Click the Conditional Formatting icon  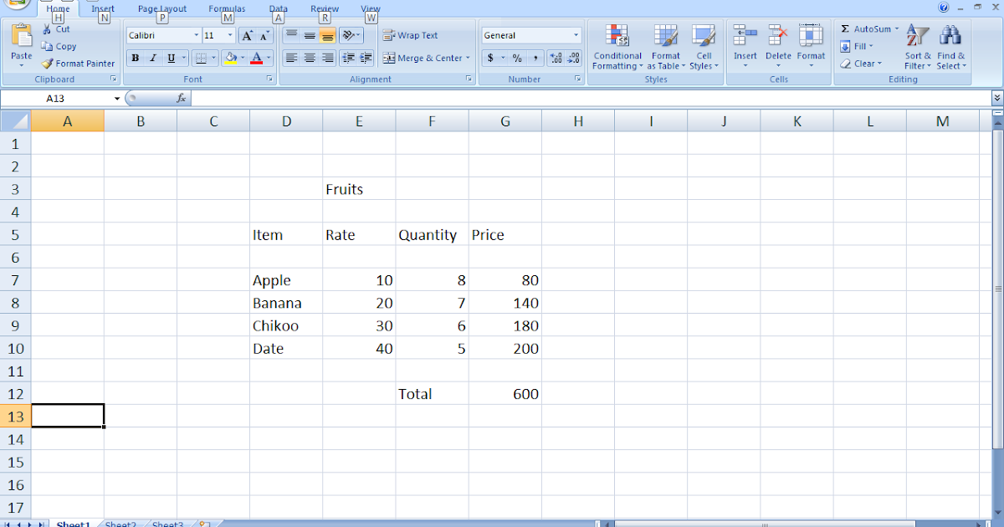617,37
